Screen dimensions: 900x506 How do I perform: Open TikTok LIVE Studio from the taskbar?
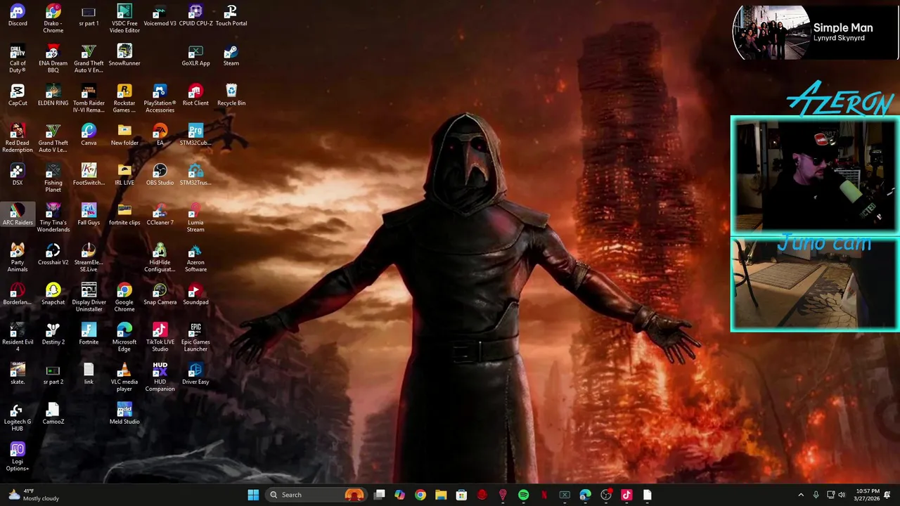tap(626, 495)
